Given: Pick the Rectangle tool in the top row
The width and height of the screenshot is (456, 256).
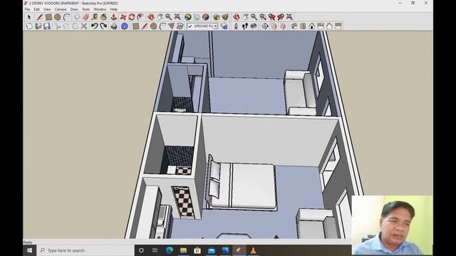Looking at the screenshot, I should 48,17.
